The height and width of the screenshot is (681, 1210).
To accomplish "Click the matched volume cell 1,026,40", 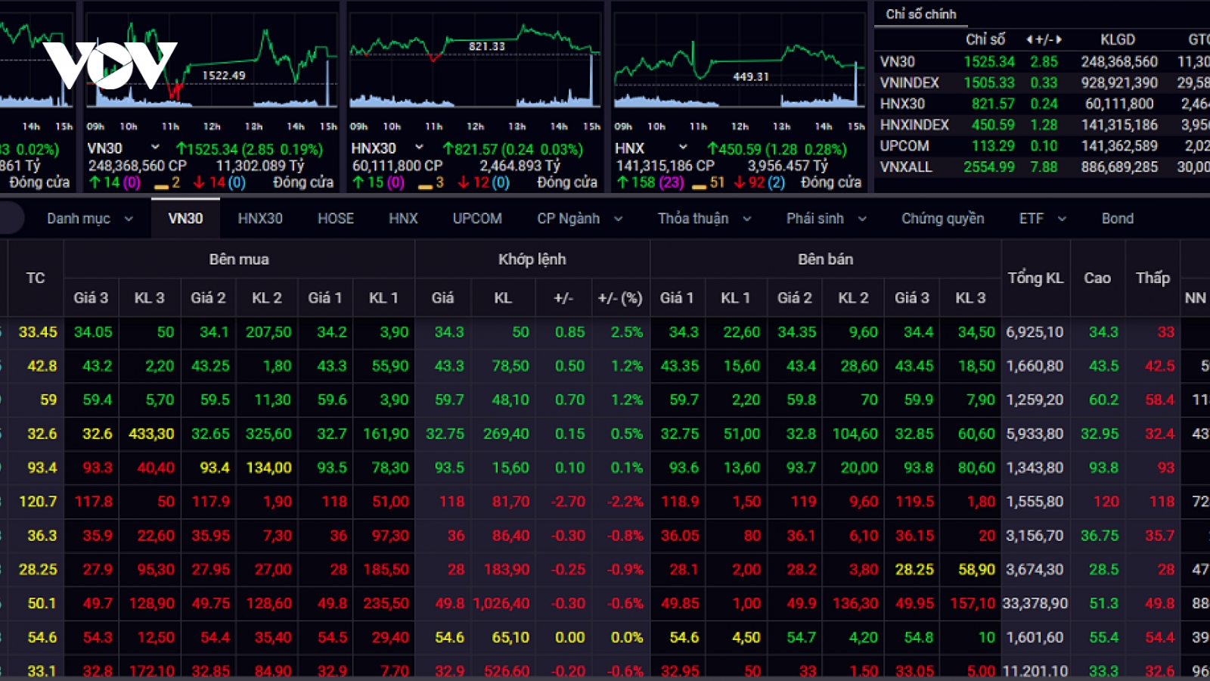I will [x=501, y=604].
